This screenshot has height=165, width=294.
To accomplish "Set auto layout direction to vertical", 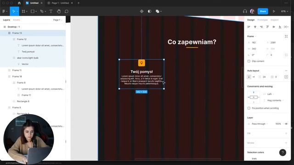I will [249, 77].
